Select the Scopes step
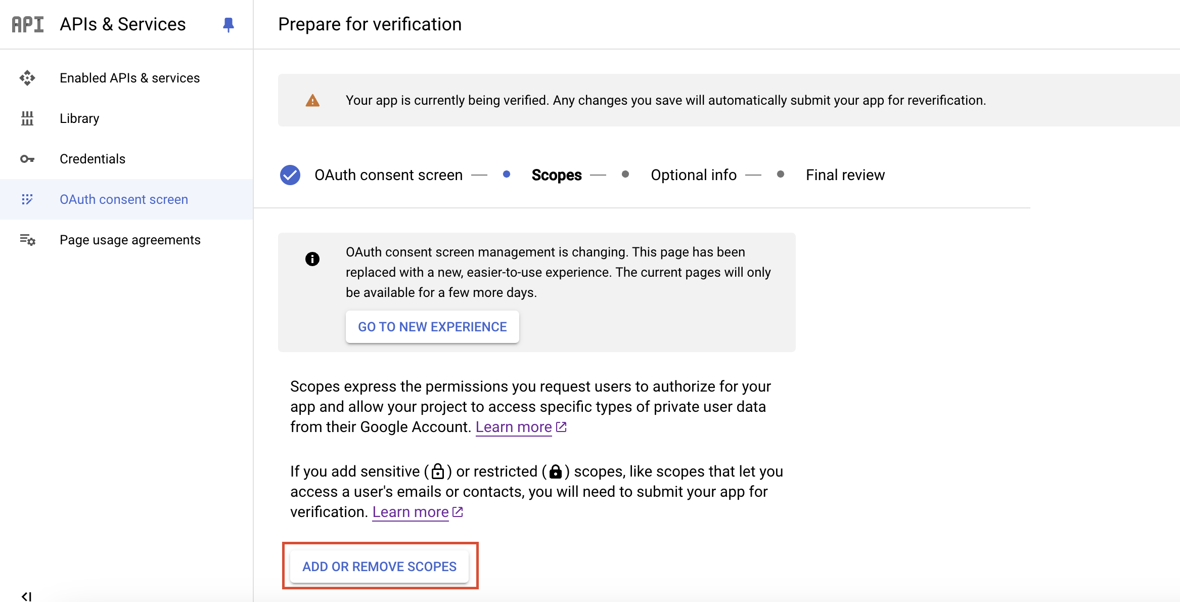Image resolution: width=1180 pixels, height=602 pixels. tap(556, 175)
